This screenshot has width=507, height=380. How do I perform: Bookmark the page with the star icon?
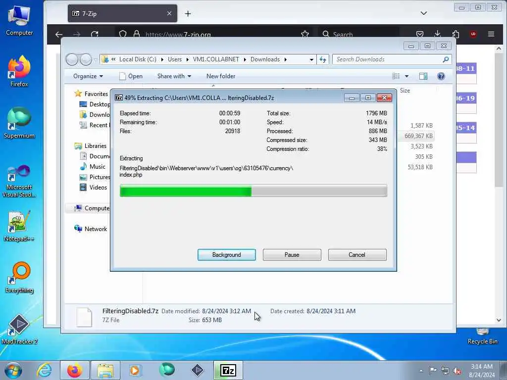(x=304, y=34)
